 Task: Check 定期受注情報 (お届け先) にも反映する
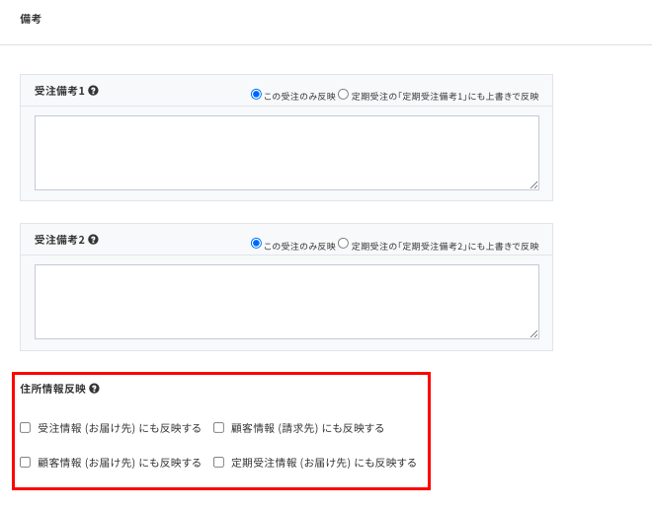[x=218, y=462]
